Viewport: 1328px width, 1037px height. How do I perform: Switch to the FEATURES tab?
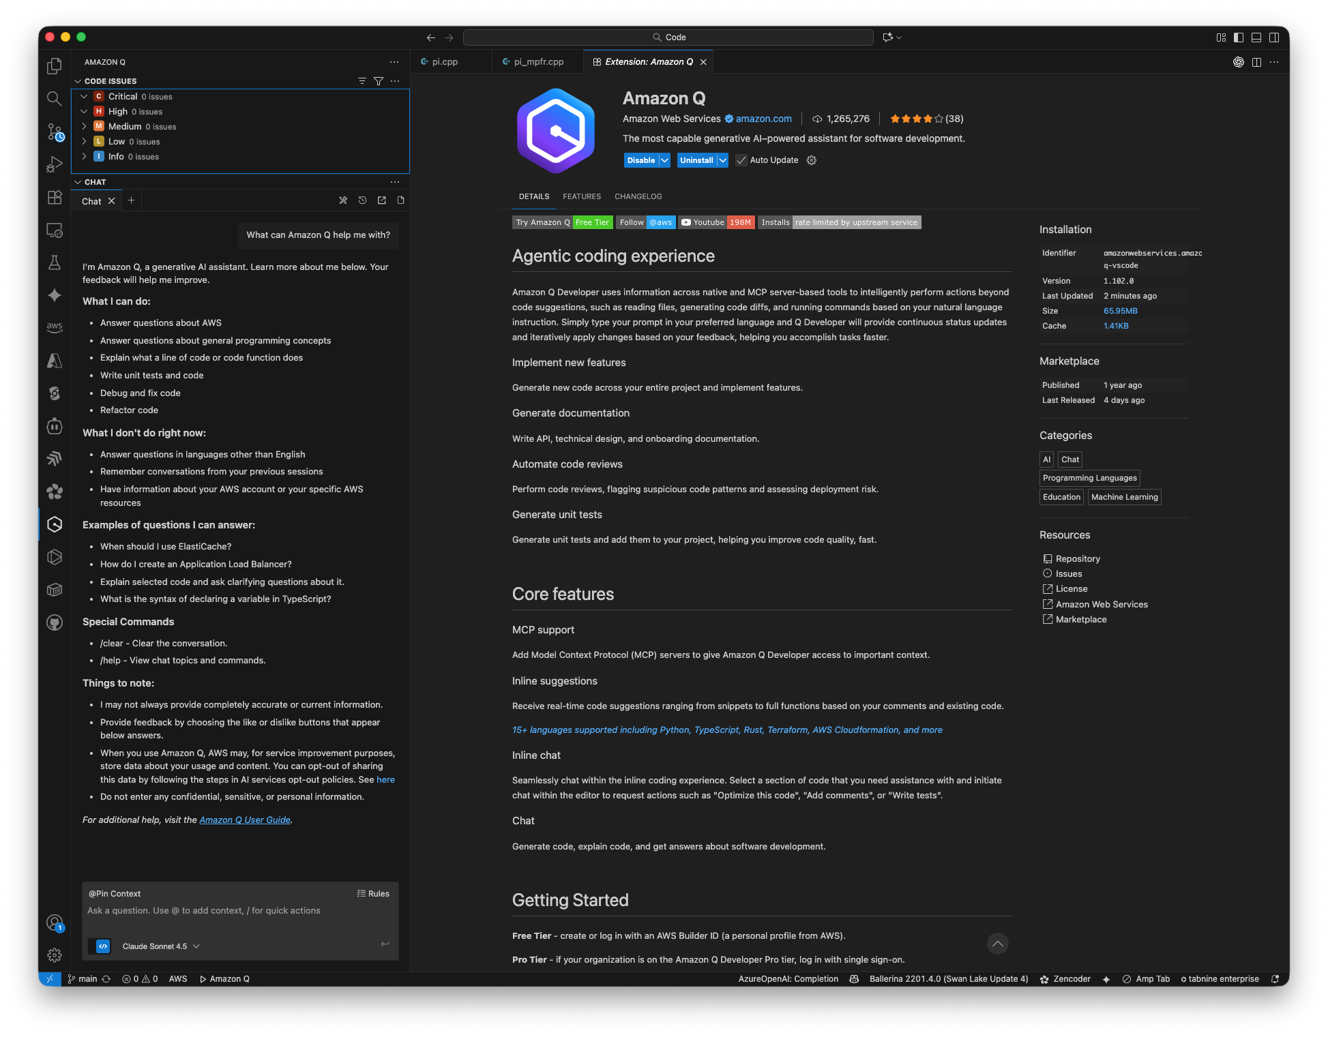click(582, 196)
